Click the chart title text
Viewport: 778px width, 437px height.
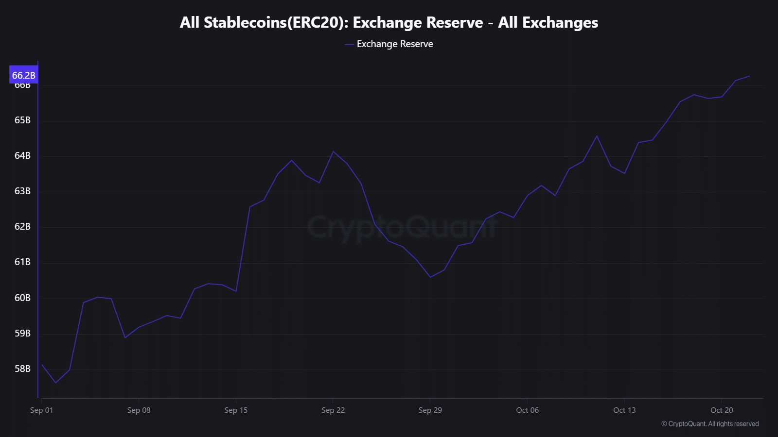click(389, 22)
